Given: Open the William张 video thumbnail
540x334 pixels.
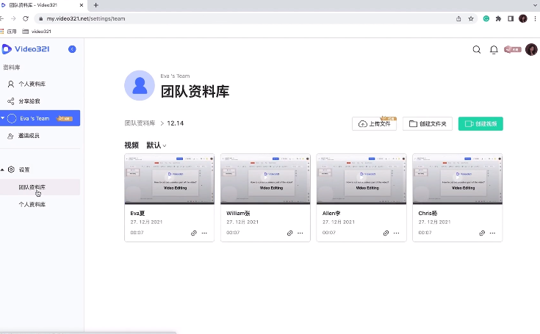Looking at the screenshot, I should [265, 179].
